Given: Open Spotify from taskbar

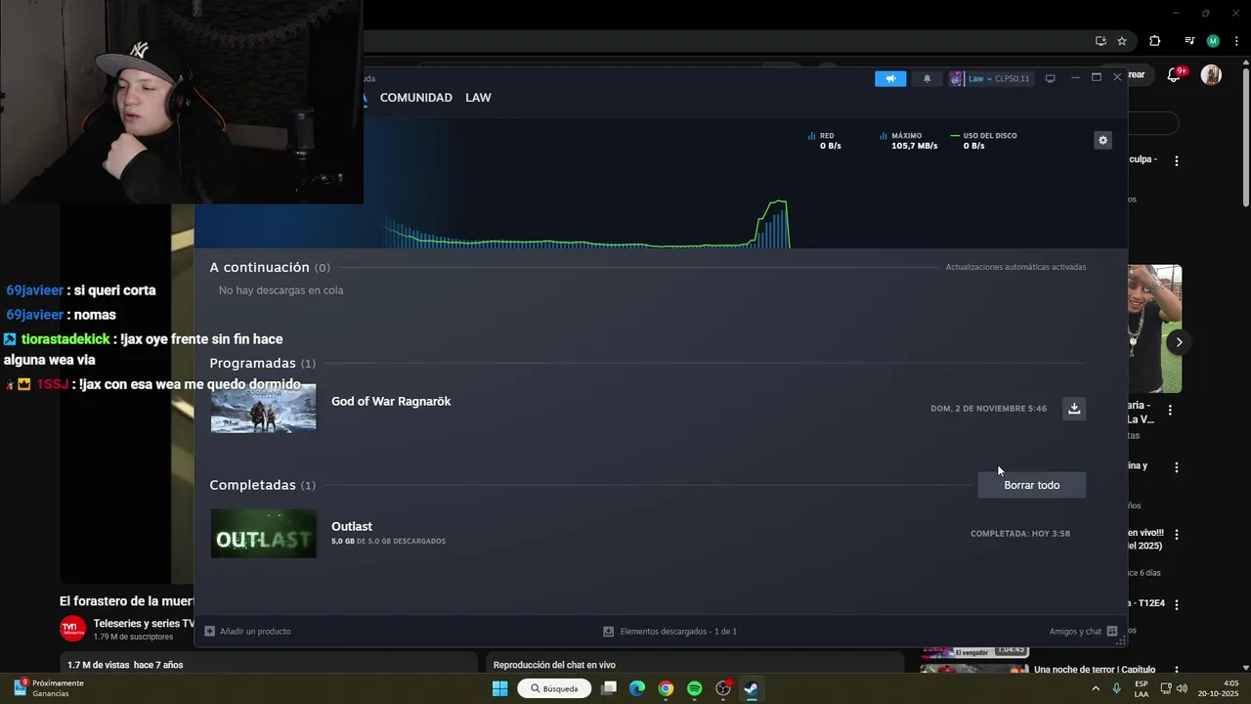Looking at the screenshot, I should (694, 688).
